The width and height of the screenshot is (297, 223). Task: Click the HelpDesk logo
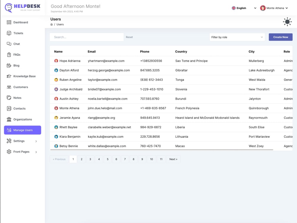coord(23,8)
